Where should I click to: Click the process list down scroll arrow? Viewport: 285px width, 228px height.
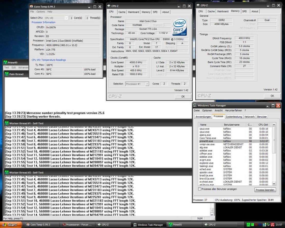(274, 184)
